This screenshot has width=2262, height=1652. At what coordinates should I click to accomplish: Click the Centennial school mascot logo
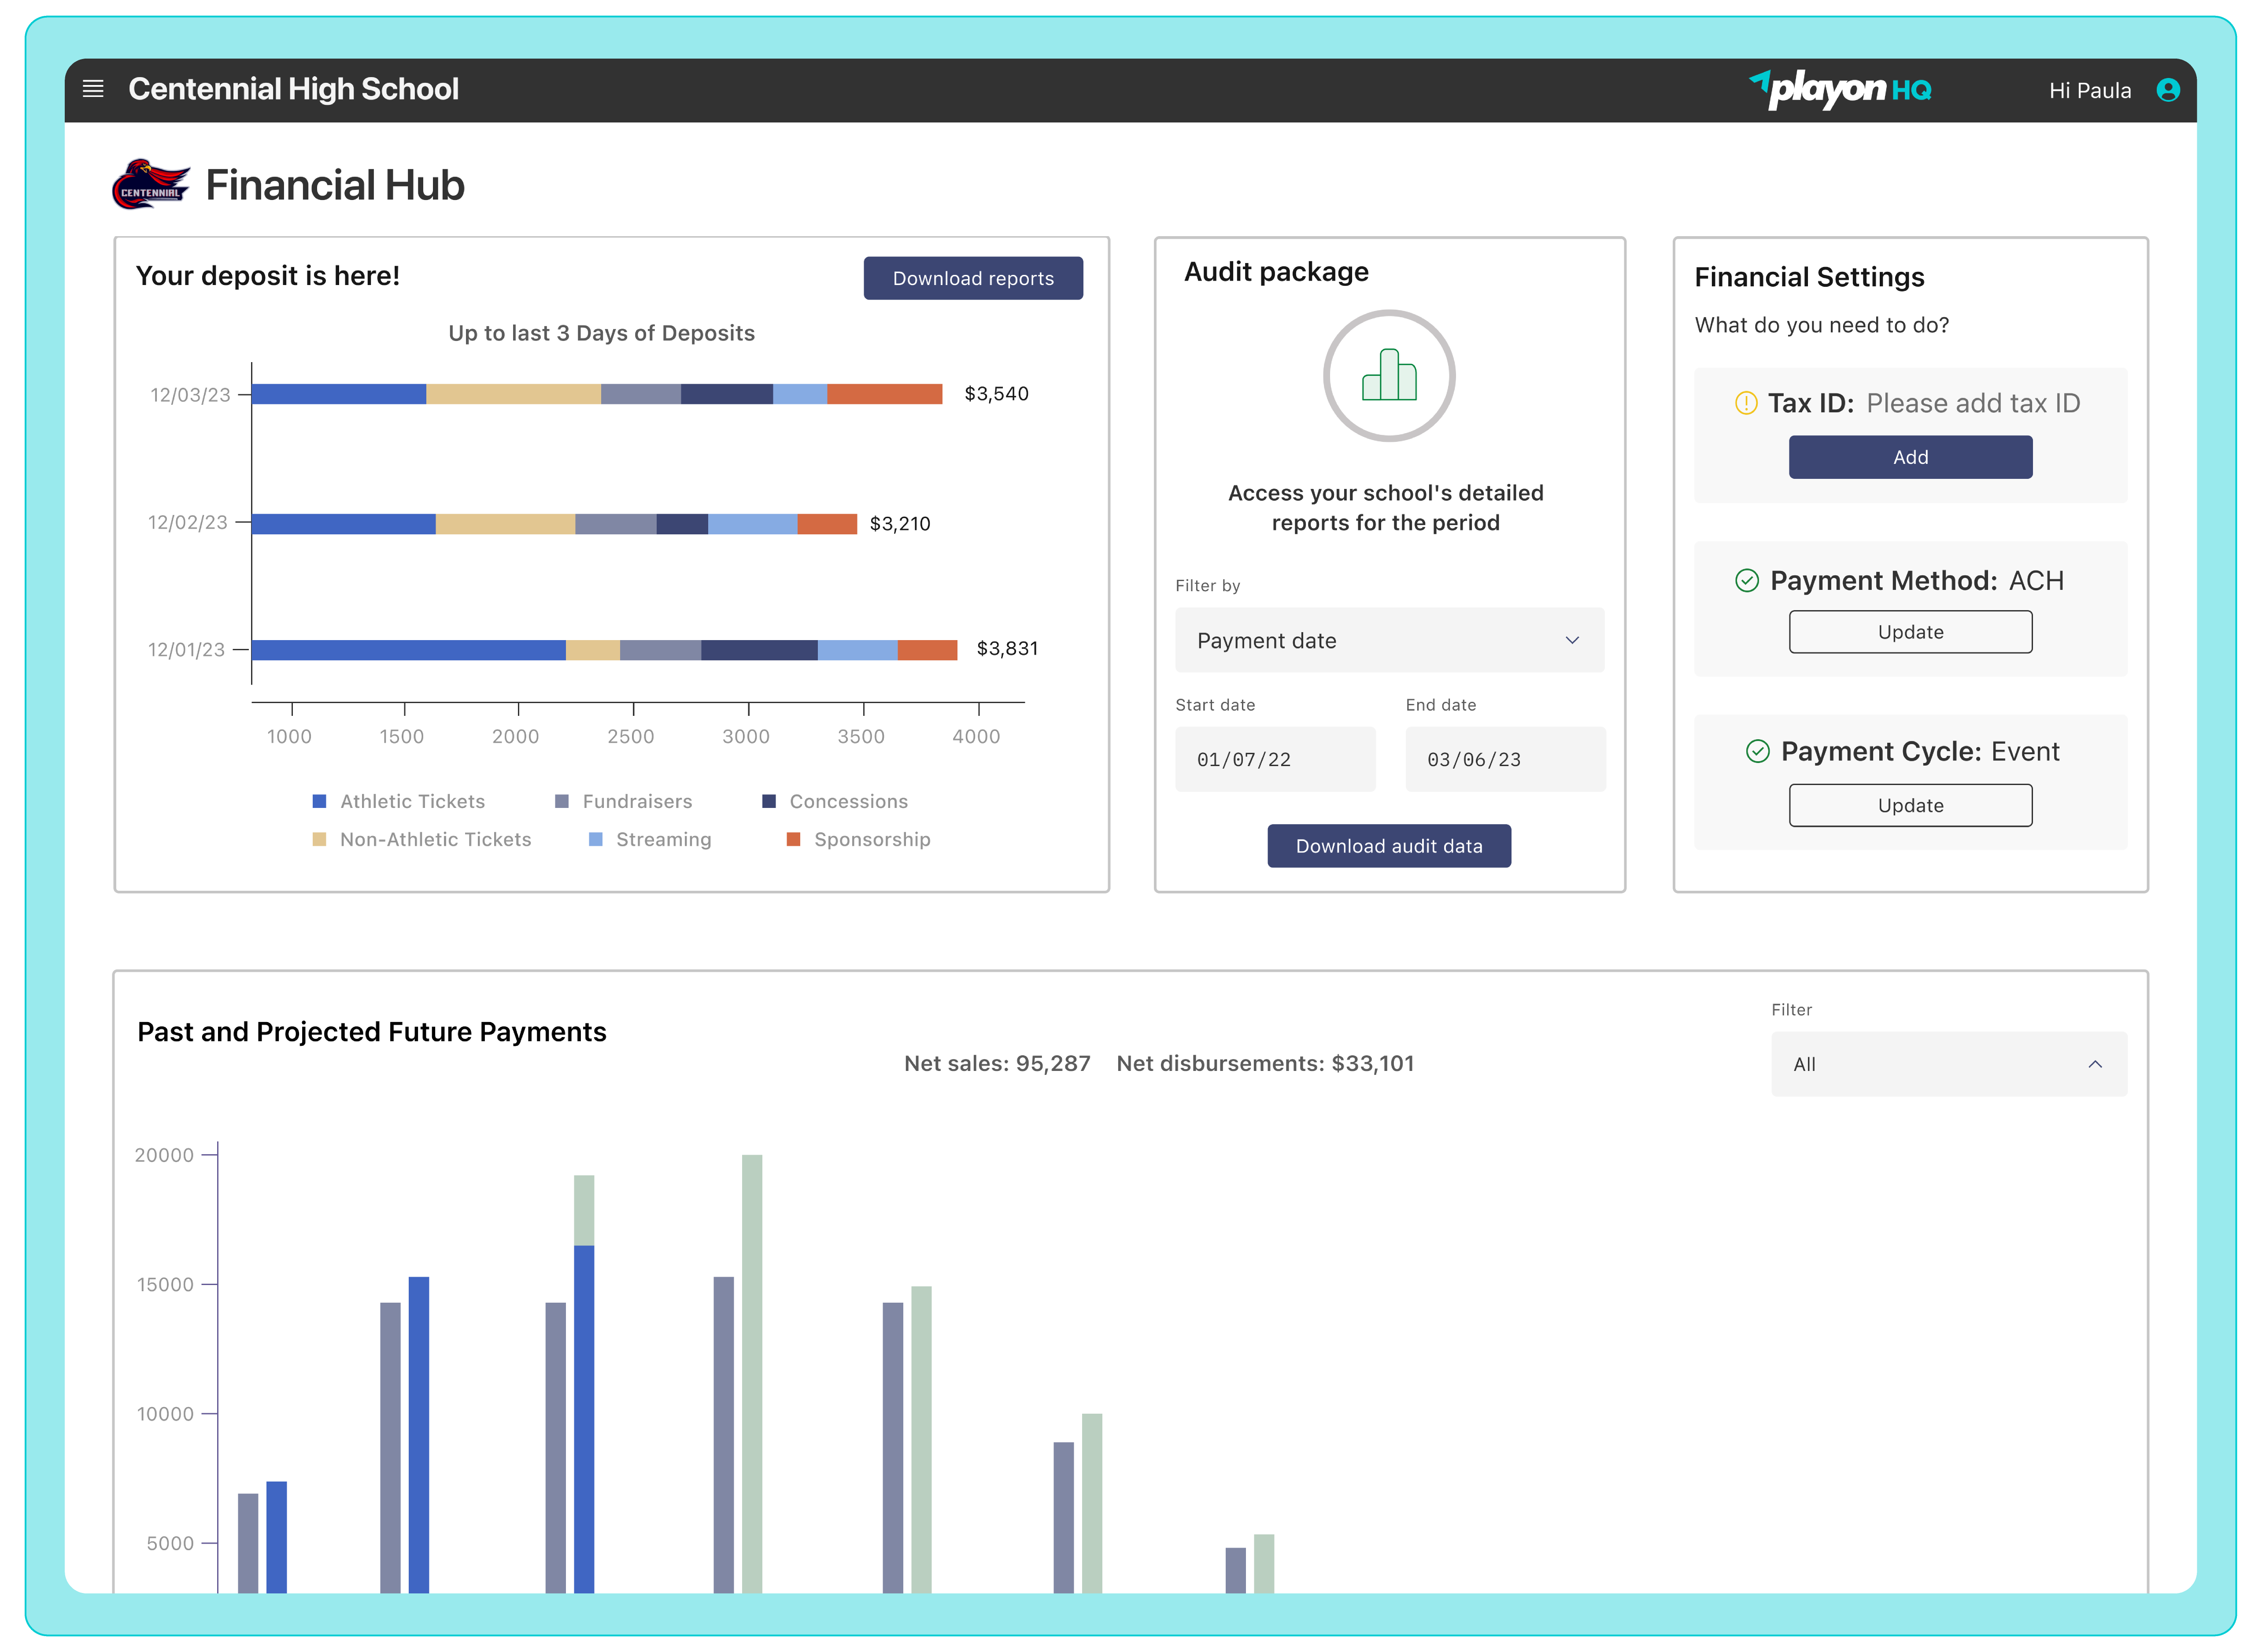point(151,184)
